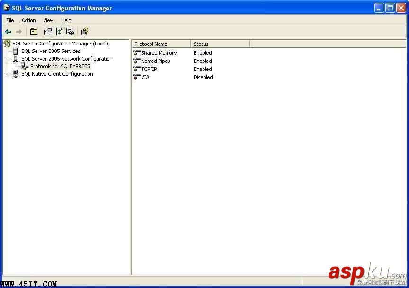
Task: Click the Enabled status of Shared Memory
Action: (x=203, y=53)
